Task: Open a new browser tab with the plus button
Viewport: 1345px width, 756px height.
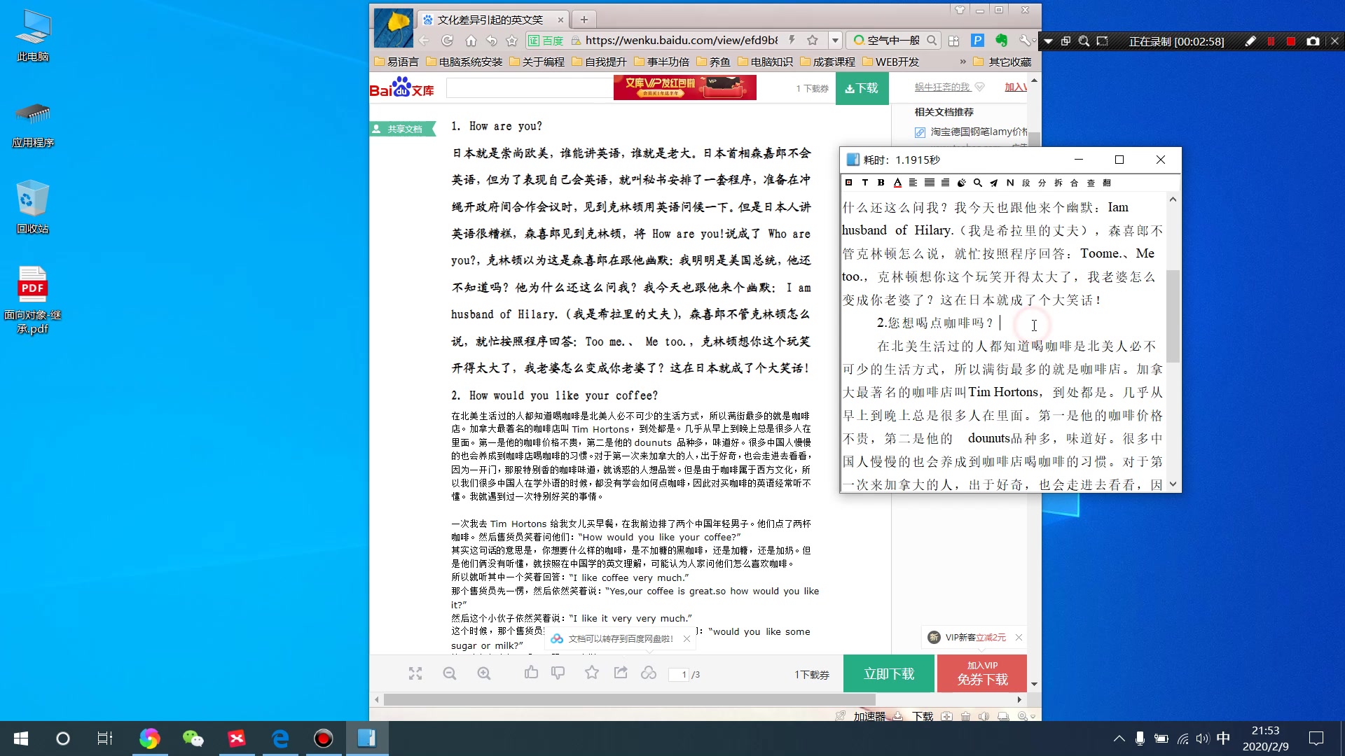Action: tap(584, 19)
